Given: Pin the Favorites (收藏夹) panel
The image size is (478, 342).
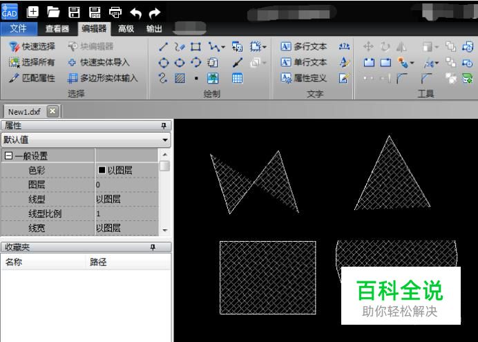Looking at the screenshot, I should click(153, 247).
